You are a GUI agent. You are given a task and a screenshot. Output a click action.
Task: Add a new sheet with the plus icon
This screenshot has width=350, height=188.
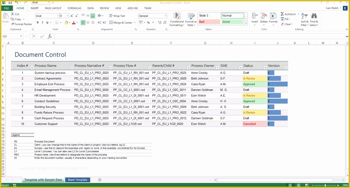point(100,180)
